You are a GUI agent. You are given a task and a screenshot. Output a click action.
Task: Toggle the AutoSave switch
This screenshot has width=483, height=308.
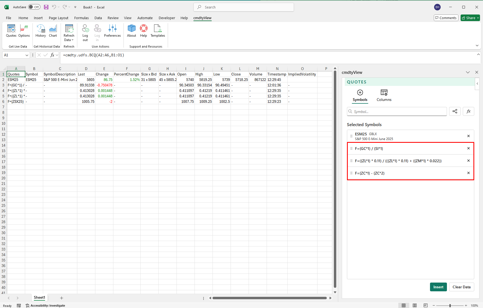tap(34, 7)
